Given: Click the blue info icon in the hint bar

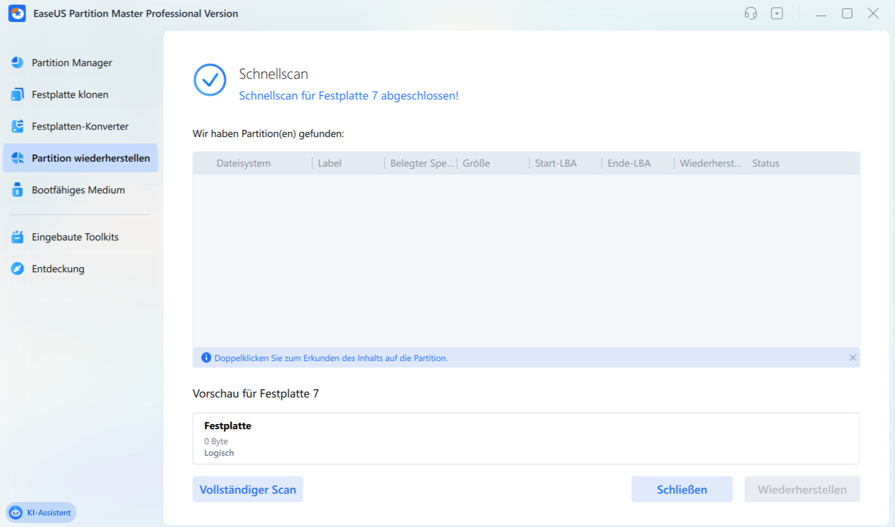Looking at the screenshot, I should pyautogui.click(x=206, y=358).
